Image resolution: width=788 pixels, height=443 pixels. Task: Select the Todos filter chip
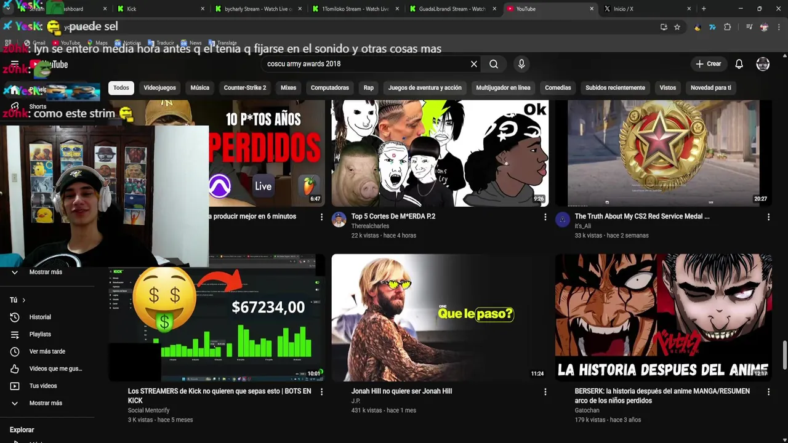point(121,88)
